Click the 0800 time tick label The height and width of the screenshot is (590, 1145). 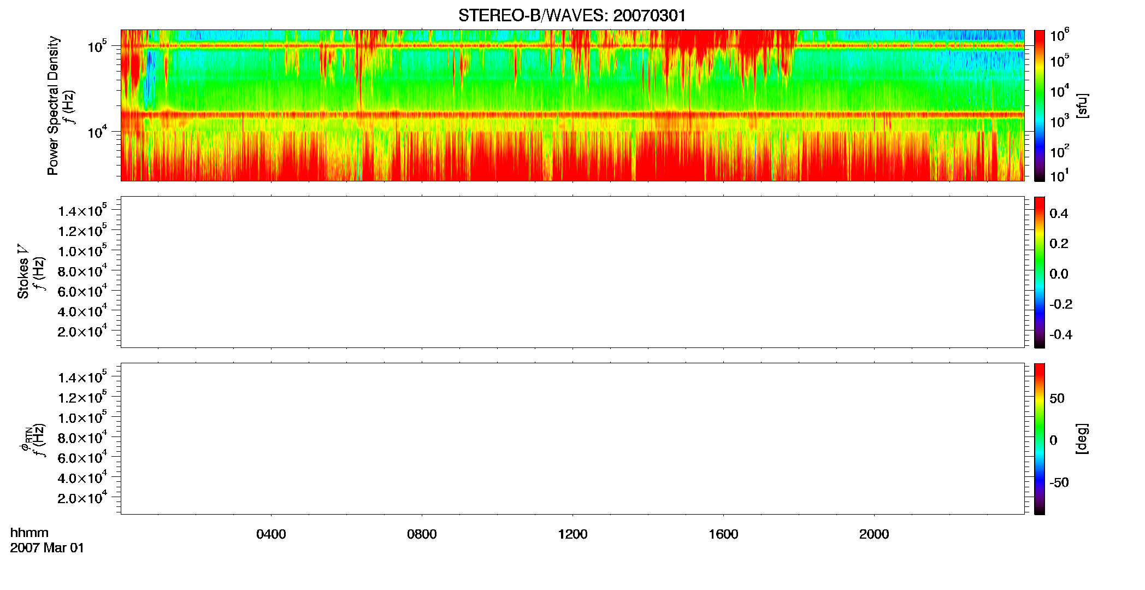tap(422, 534)
